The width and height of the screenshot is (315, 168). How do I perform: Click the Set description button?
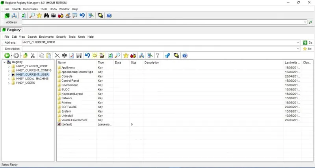click(x=308, y=49)
